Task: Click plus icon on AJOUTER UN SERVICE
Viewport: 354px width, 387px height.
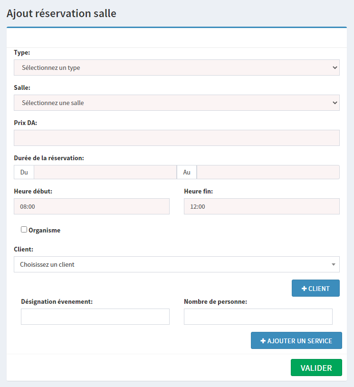Action: coord(263,341)
